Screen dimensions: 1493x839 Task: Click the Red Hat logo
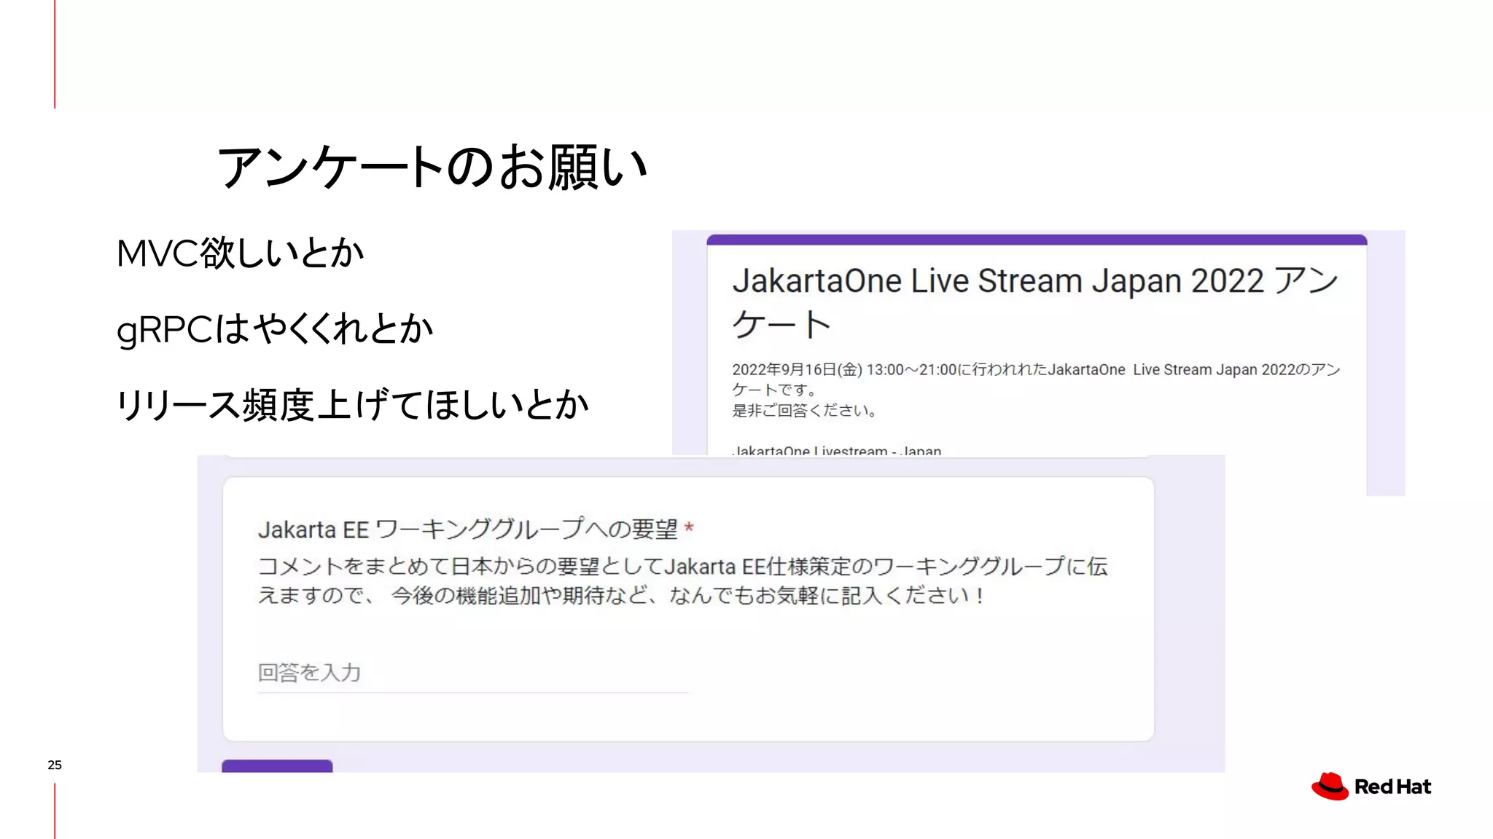(x=1371, y=787)
